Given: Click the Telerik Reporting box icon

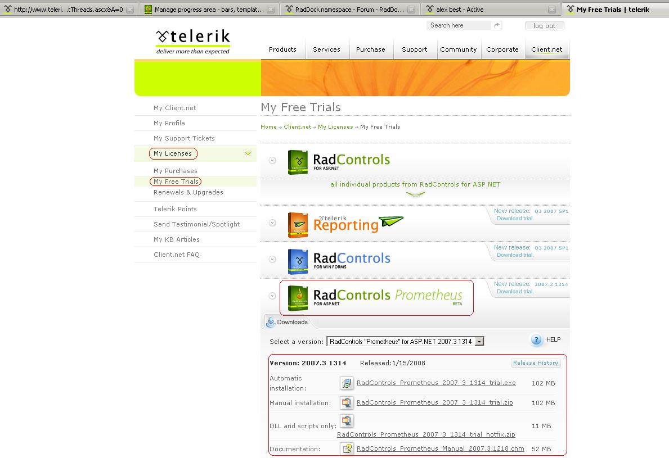Looking at the screenshot, I should (x=298, y=225).
